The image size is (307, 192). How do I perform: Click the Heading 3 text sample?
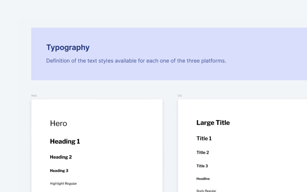(59, 170)
